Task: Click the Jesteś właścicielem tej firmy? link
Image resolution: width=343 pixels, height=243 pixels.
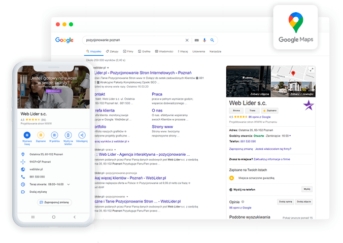Action: pyautogui.click(x=273, y=149)
